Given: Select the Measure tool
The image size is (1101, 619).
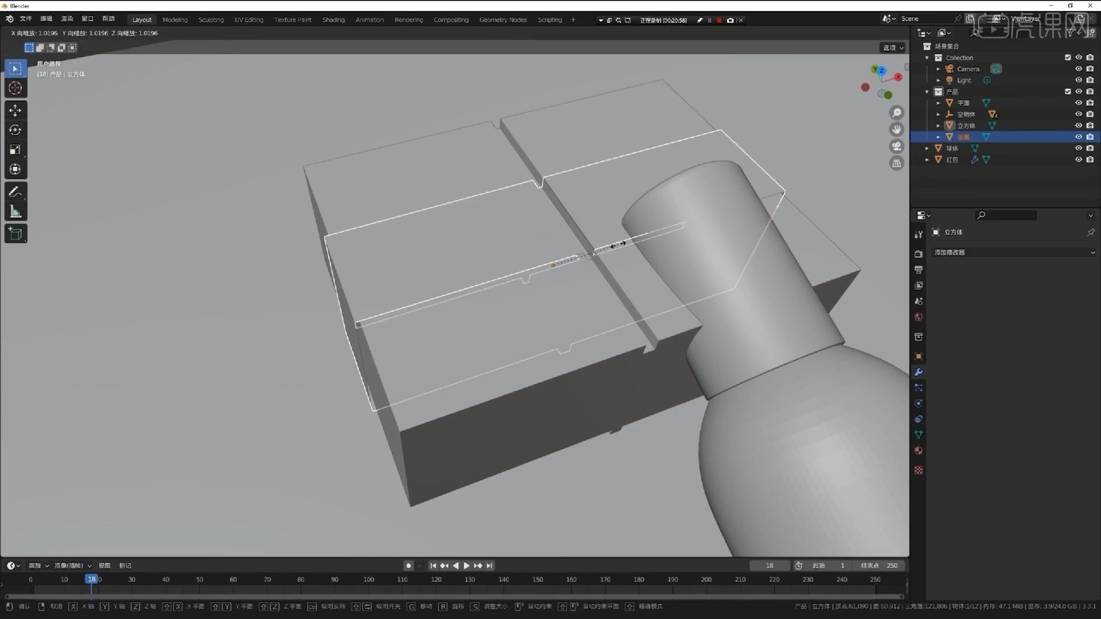Looking at the screenshot, I should click(x=15, y=211).
